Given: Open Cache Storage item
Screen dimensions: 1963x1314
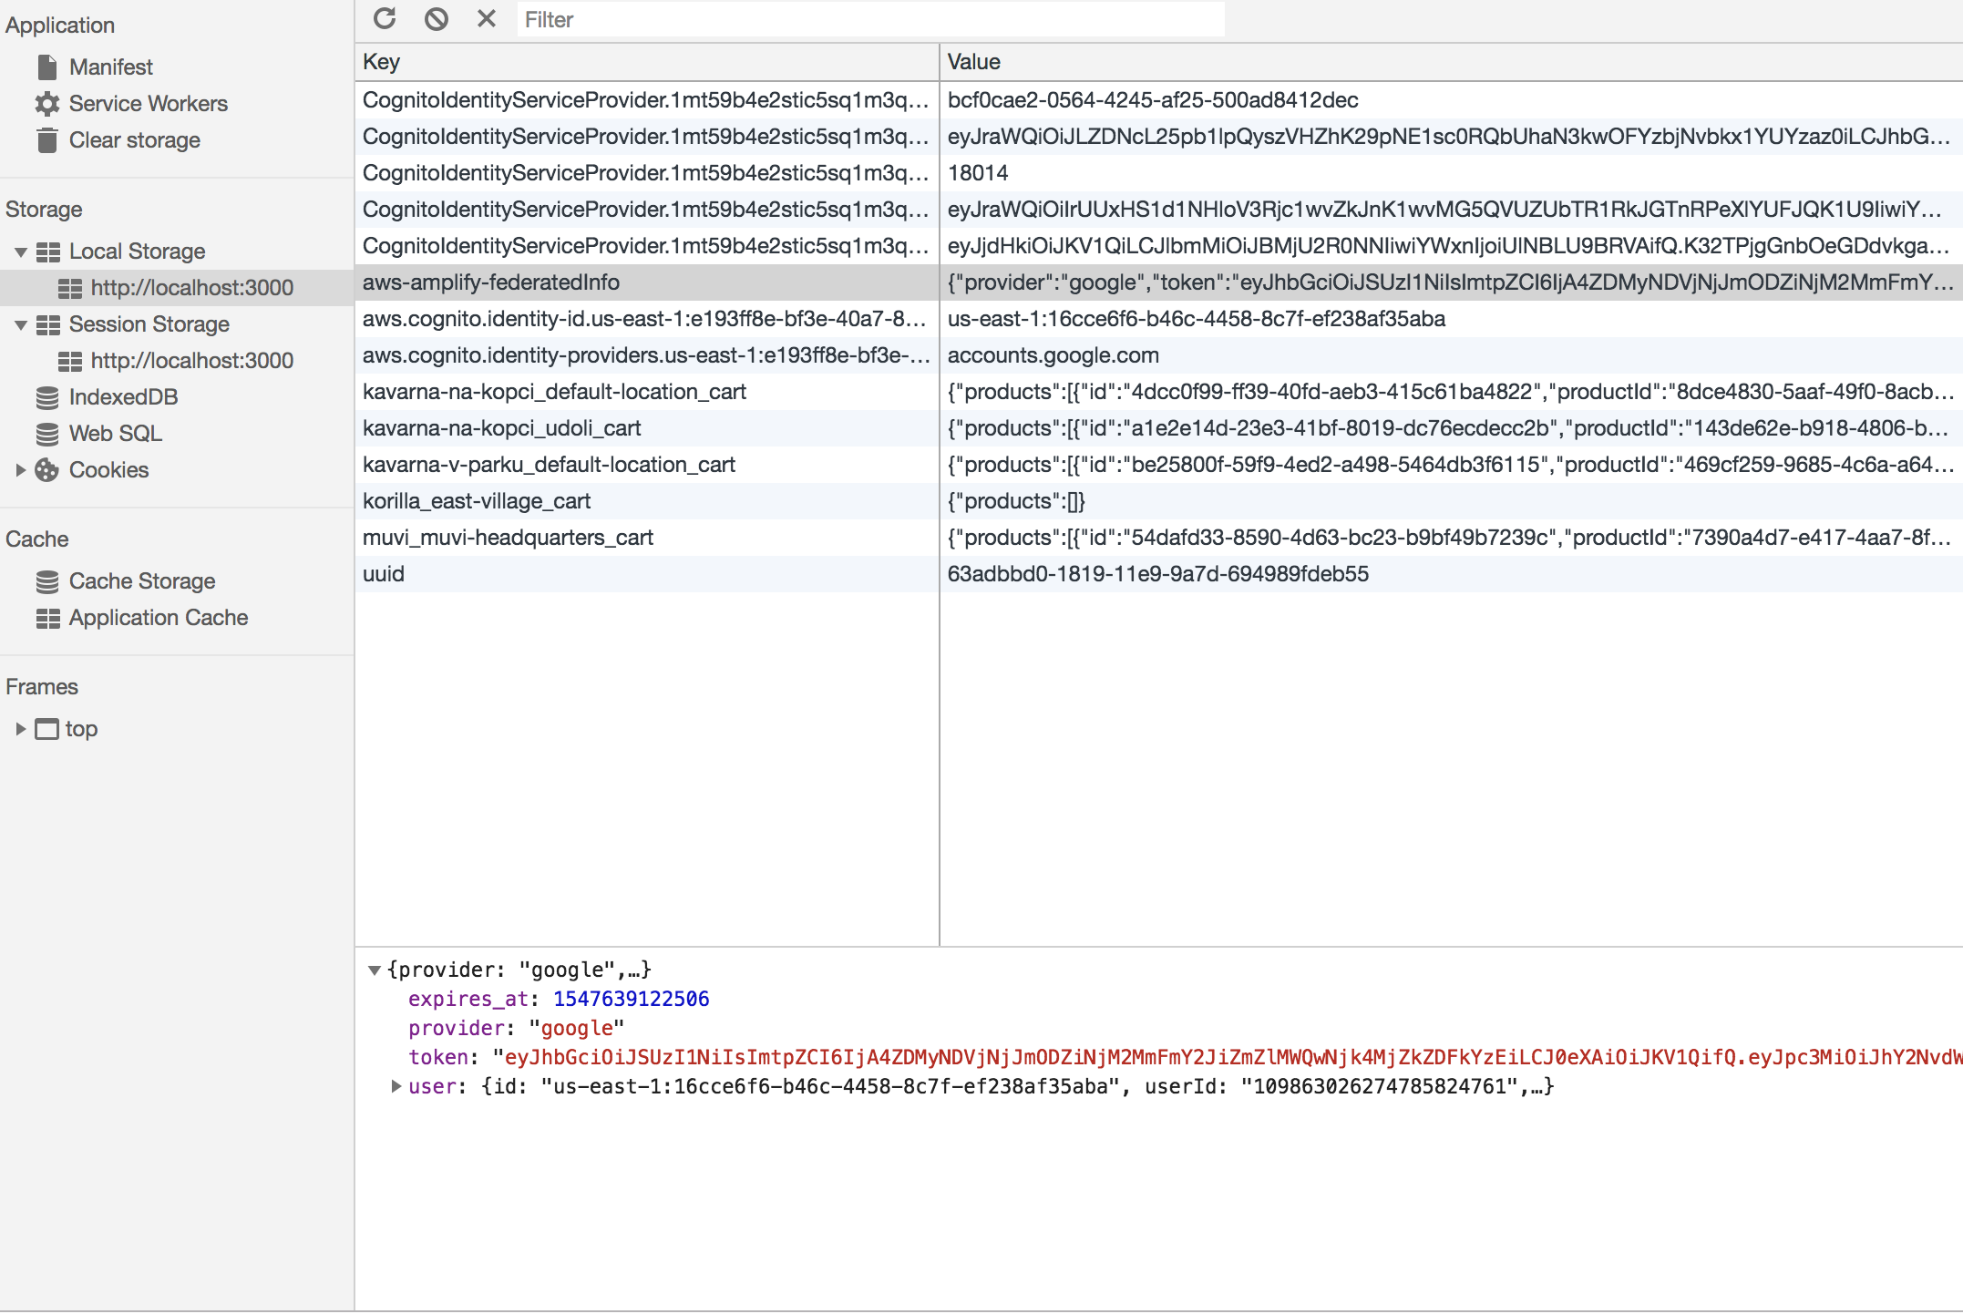Looking at the screenshot, I should click(141, 580).
